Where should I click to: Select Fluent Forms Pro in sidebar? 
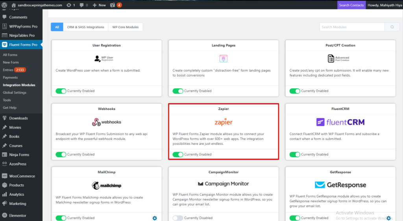click(x=21, y=45)
